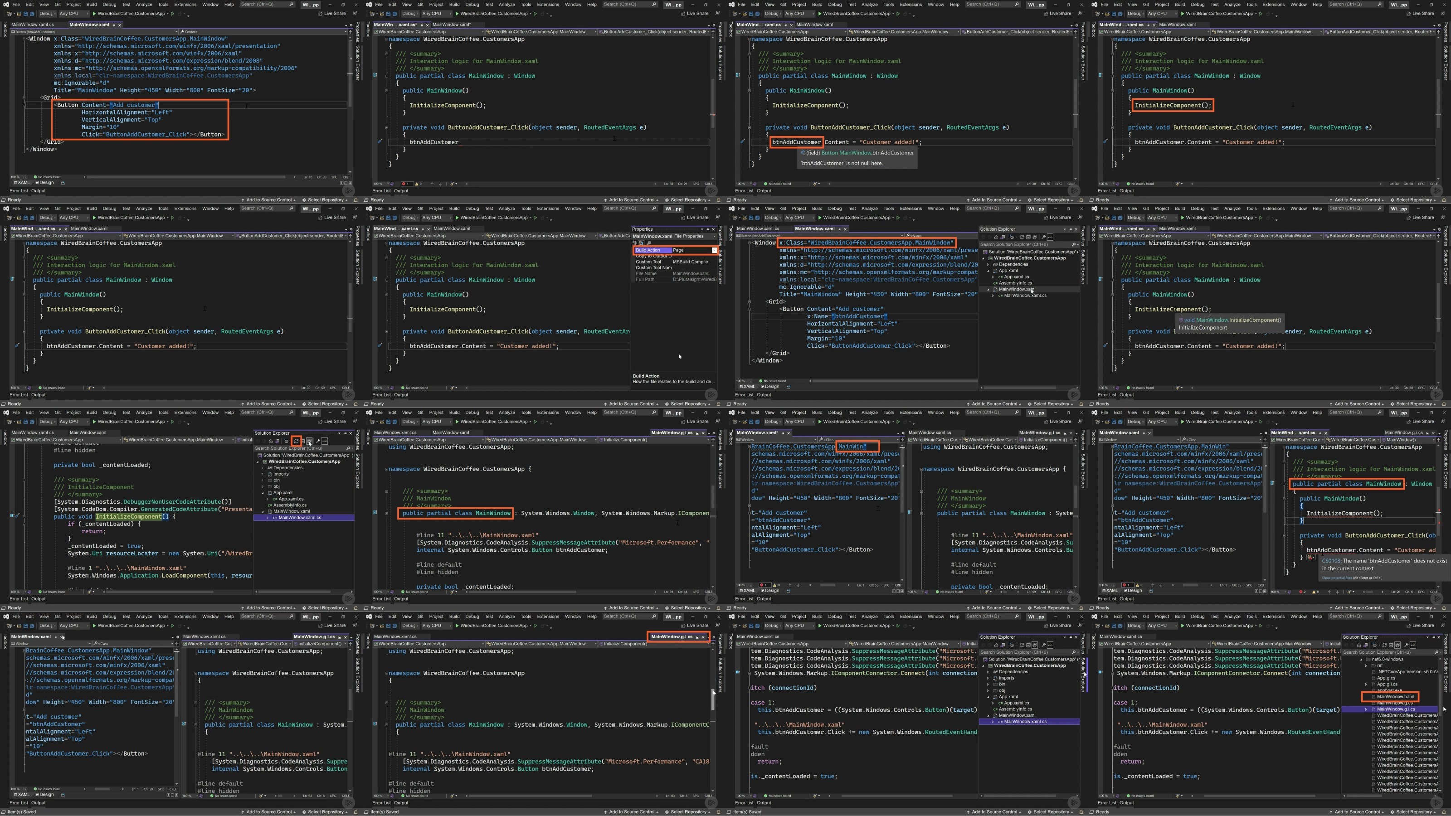Click Home icon in Solution Explorer listing MainWindow.baml
Viewport: 1451px width, 816px height.
1359,646
